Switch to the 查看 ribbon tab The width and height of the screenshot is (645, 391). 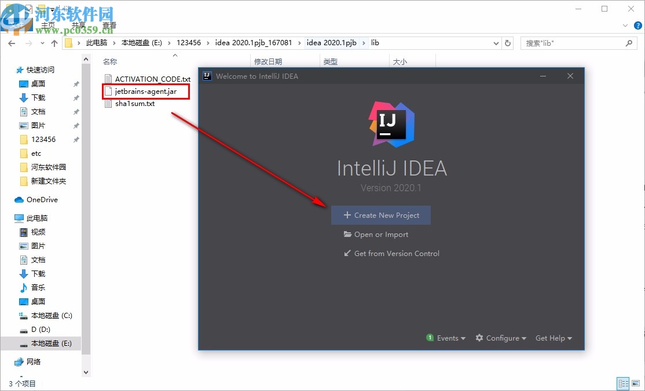[110, 24]
